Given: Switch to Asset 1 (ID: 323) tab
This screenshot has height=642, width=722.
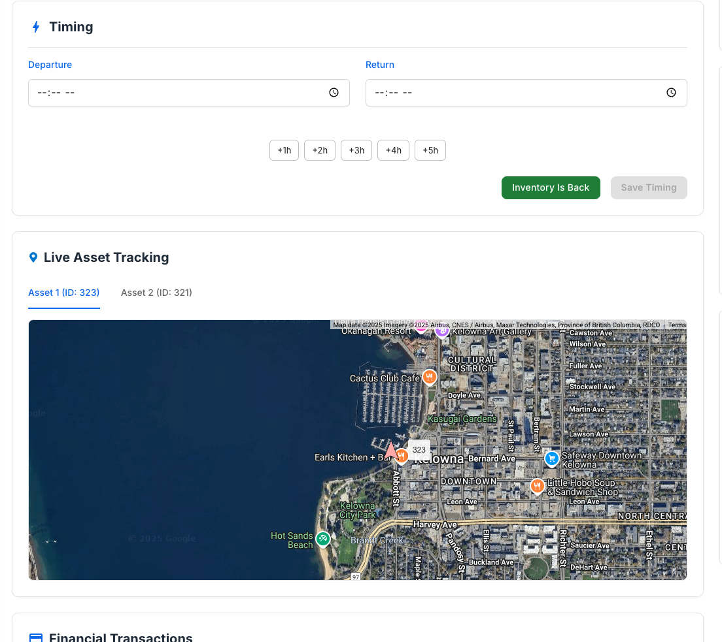Looking at the screenshot, I should click(x=64, y=293).
